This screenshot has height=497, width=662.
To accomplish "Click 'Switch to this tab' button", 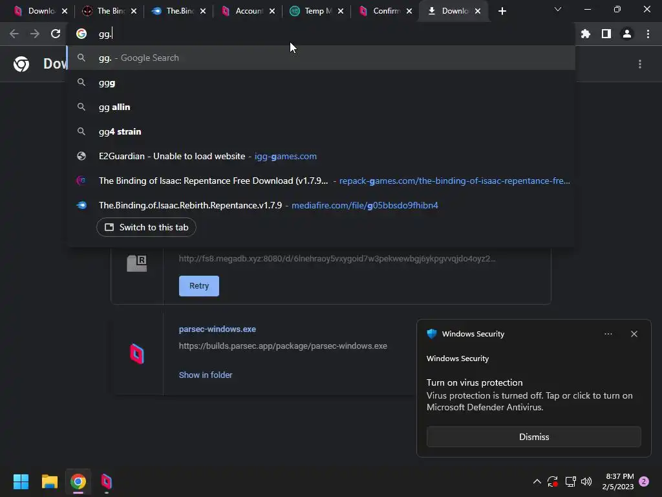I will (146, 227).
